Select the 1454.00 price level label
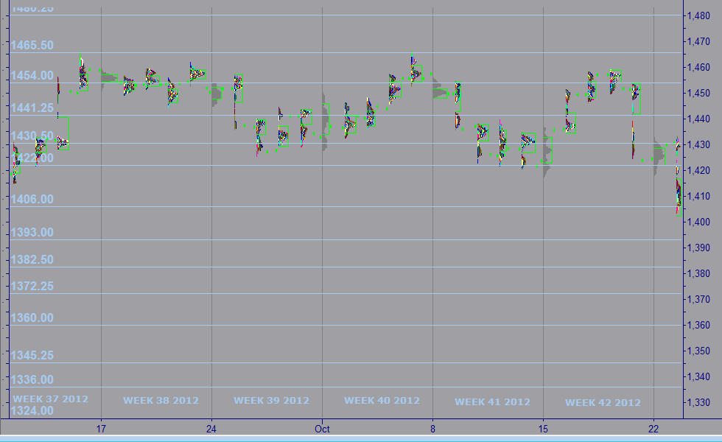 (x=32, y=76)
